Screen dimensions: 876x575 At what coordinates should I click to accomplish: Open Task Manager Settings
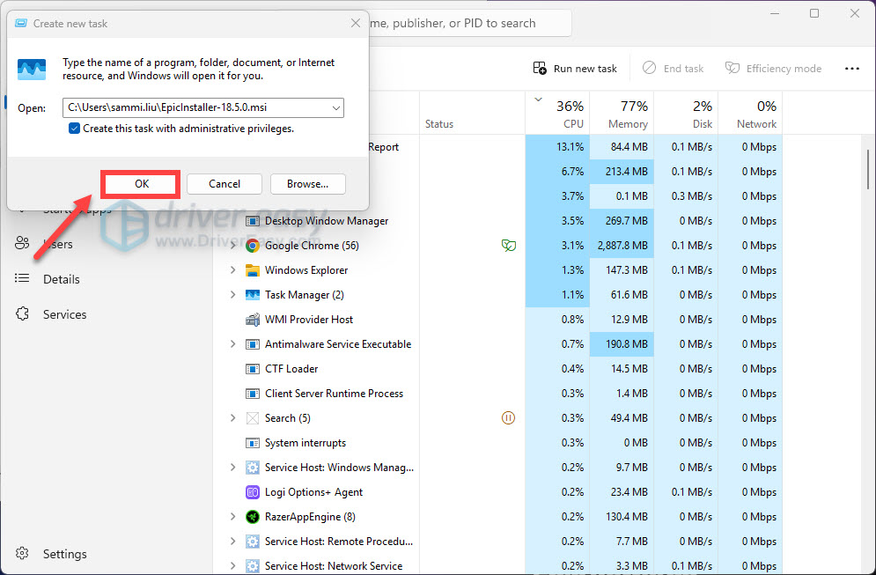[65, 554]
